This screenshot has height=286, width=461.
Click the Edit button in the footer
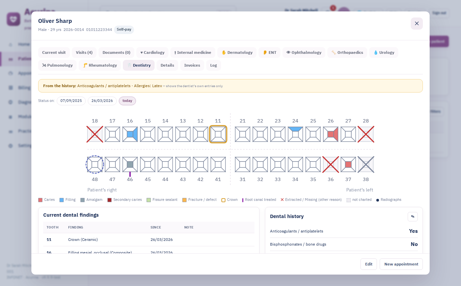tap(369, 264)
